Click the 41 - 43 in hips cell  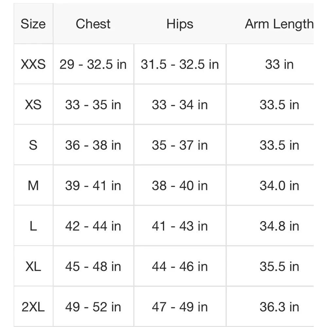[x=180, y=226]
